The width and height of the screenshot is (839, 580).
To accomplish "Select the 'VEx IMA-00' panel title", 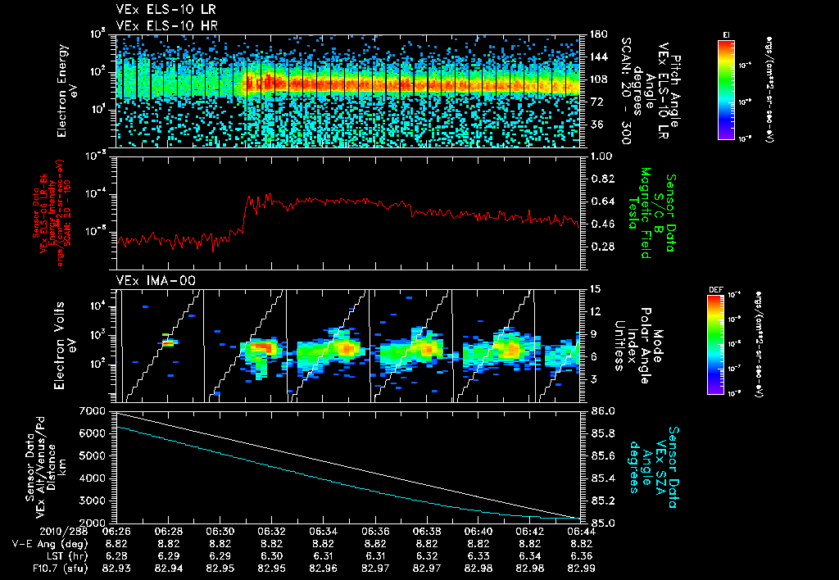I will tap(156, 281).
